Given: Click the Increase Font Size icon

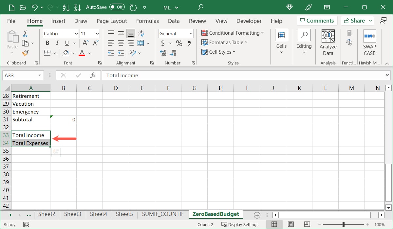Looking at the screenshot, I should point(85,43).
